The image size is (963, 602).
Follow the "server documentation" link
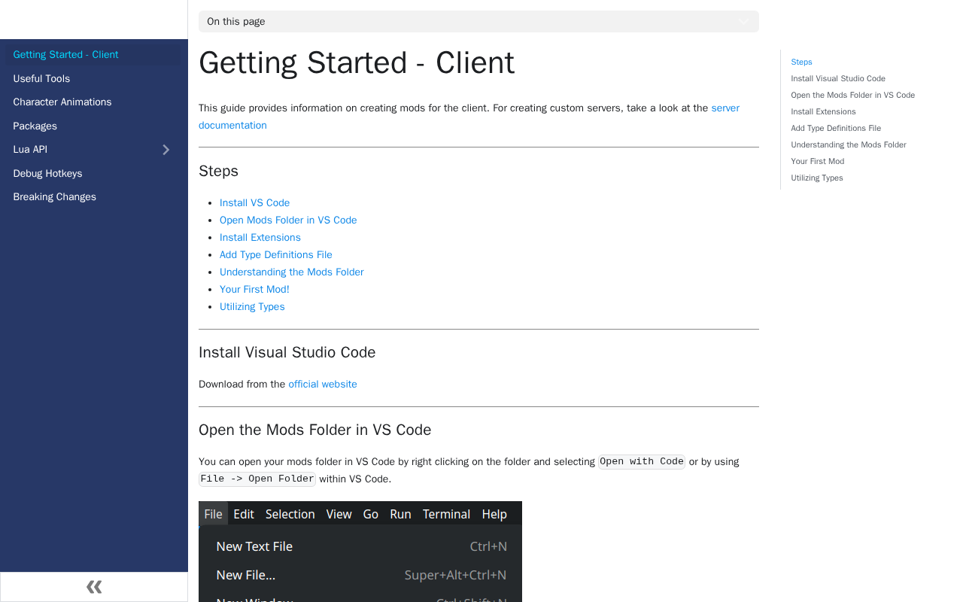coord(725,108)
